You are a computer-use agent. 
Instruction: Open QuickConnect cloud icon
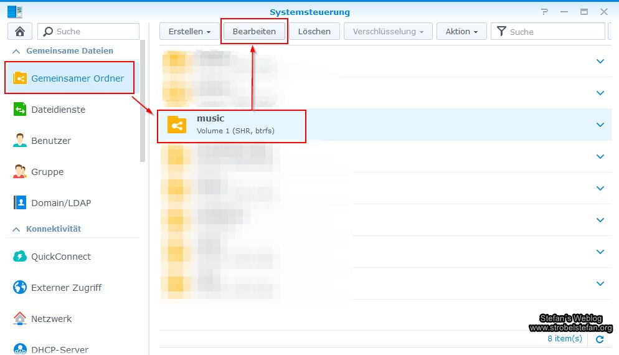20,256
